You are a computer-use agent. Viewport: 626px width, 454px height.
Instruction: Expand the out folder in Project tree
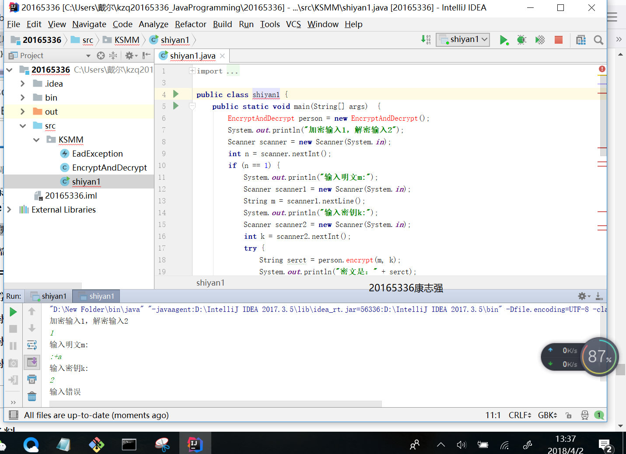pyautogui.click(x=23, y=112)
